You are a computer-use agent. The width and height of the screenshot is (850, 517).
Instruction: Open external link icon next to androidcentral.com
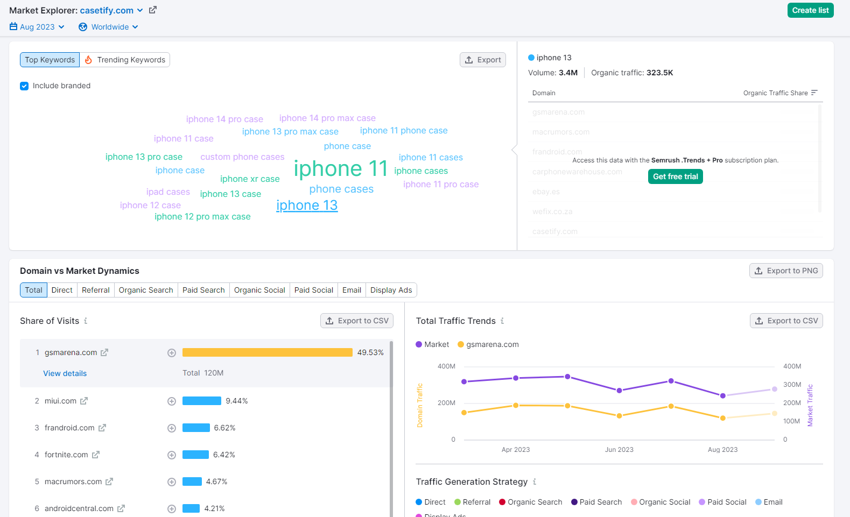121,508
